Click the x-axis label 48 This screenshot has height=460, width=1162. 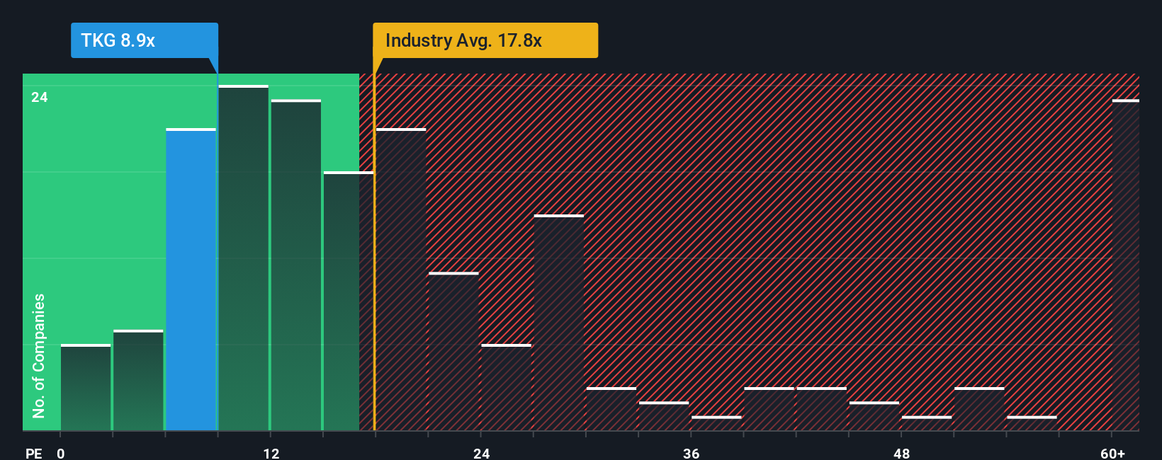[901, 453]
